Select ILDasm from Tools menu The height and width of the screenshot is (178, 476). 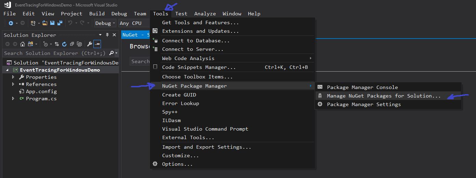point(233,120)
